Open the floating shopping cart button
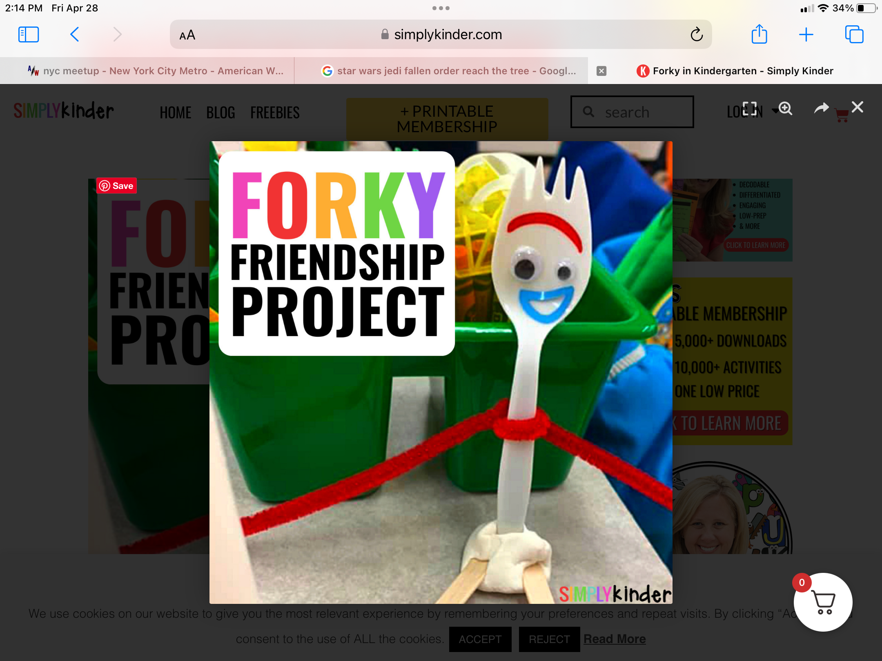882x661 pixels. (823, 602)
